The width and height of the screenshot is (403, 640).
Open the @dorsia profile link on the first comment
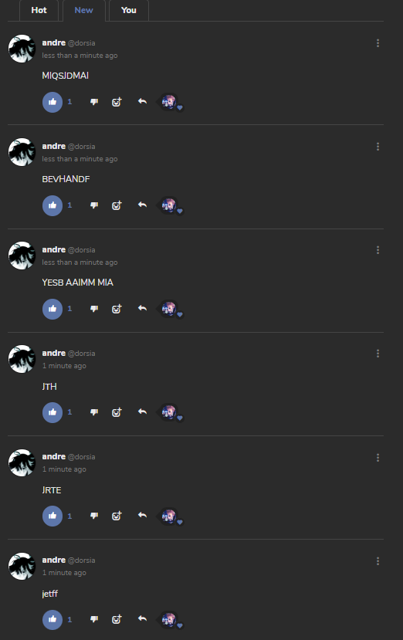click(x=81, y=43)
